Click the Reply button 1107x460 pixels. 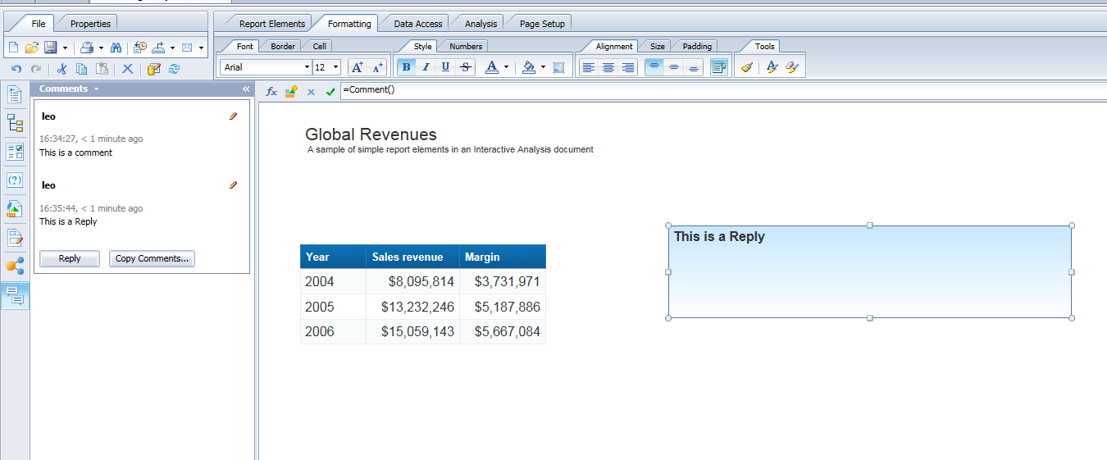click(x=70, y=258)
